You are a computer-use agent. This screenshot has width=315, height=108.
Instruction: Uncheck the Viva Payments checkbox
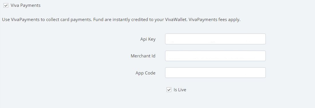click(6, 6)
